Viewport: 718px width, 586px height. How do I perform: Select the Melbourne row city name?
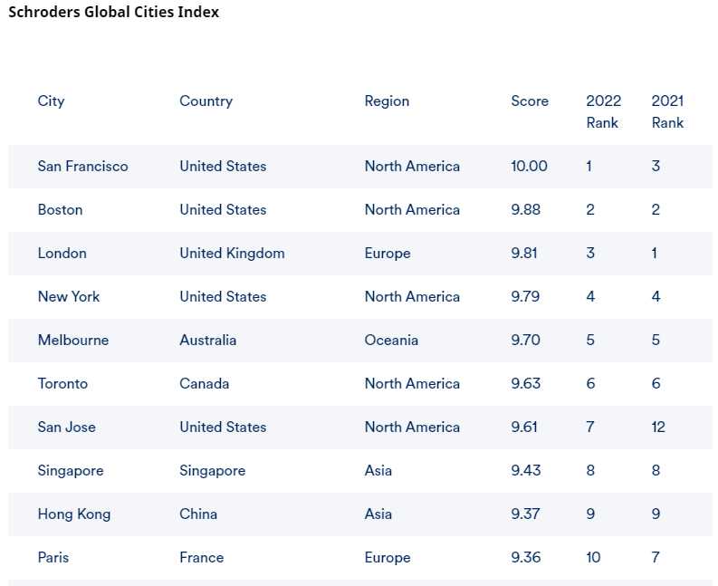[x=72, y=341]
